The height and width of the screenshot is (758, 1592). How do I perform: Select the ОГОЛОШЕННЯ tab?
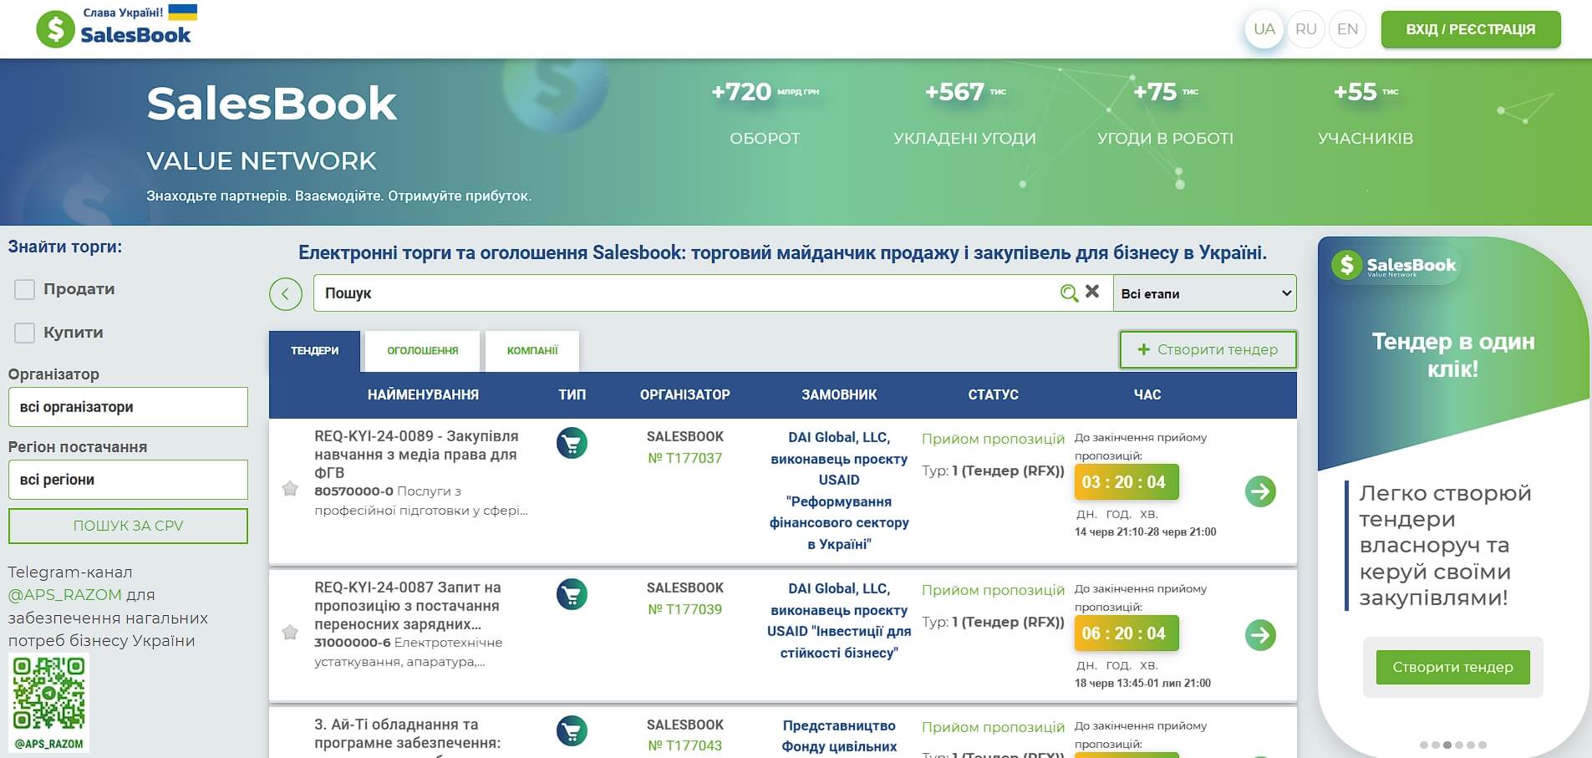point(423,351)
